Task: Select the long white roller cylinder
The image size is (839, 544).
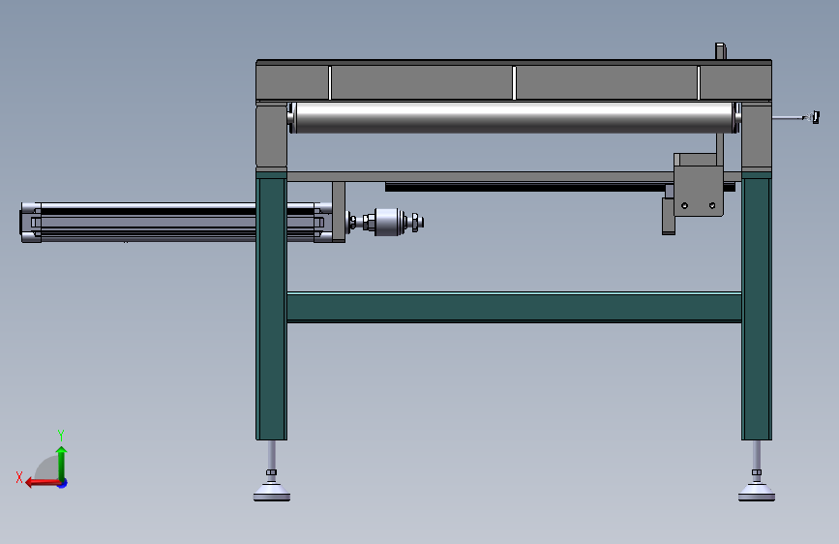Action: pos(514,118)
